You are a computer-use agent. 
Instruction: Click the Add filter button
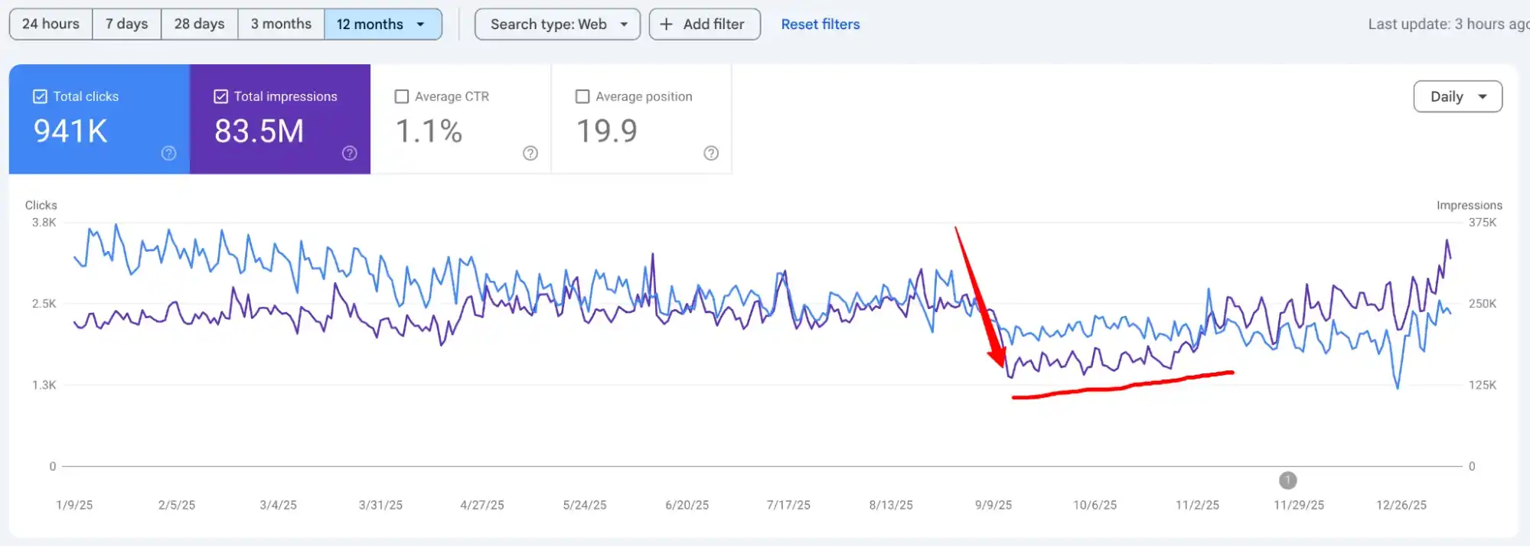pyautogui.click(x=704, y=24)
